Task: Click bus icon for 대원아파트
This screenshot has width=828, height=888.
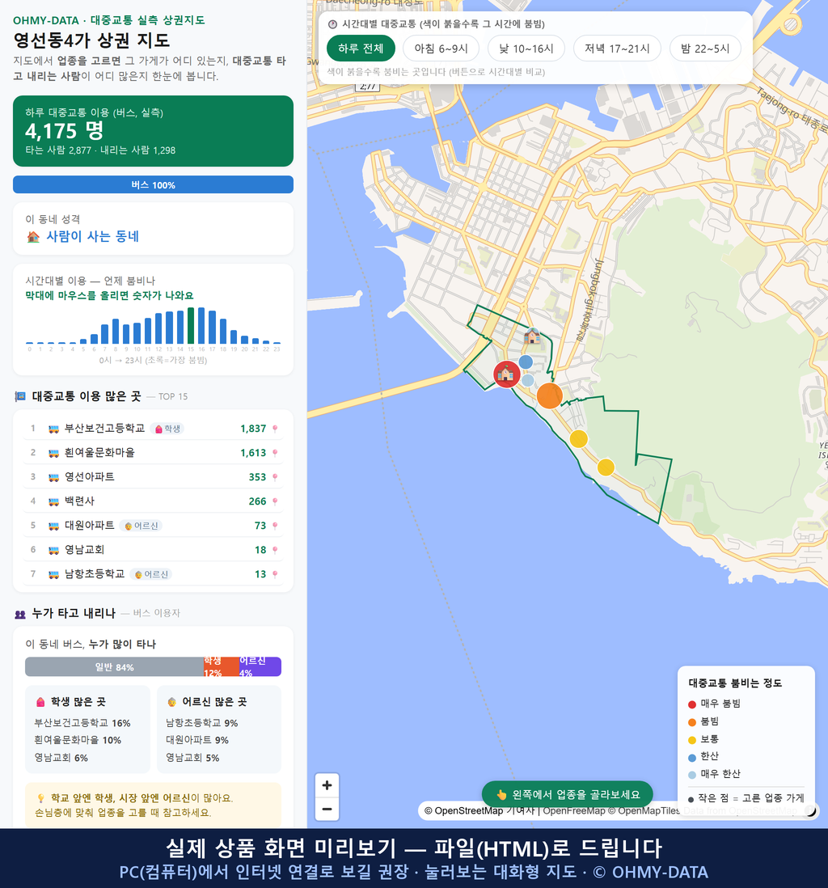Action: (x=54, y=526)
